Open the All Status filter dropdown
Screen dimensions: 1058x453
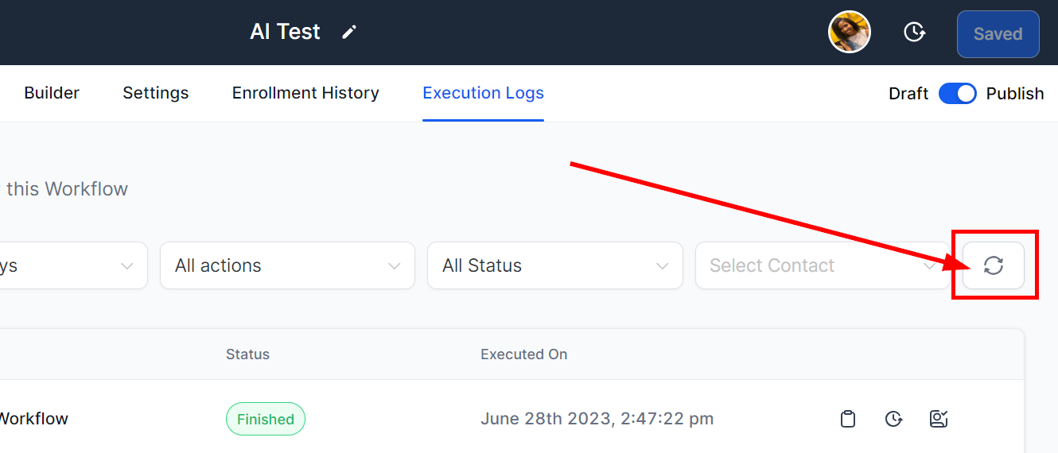pos(554,265)
